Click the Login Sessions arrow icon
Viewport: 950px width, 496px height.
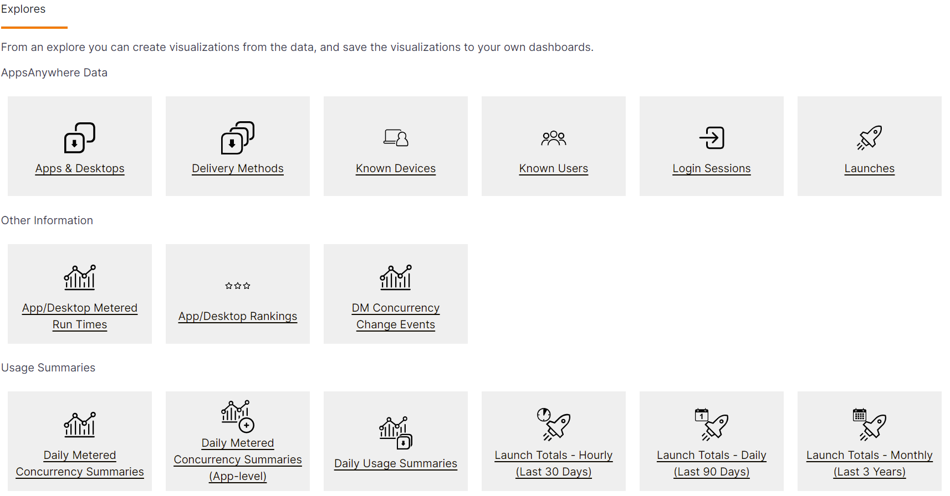point(712,138)
